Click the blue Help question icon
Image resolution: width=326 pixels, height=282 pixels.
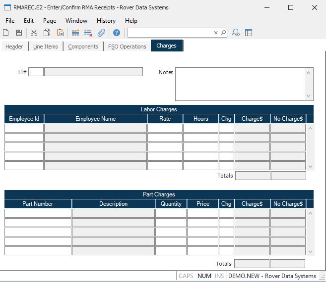[117, 33]
